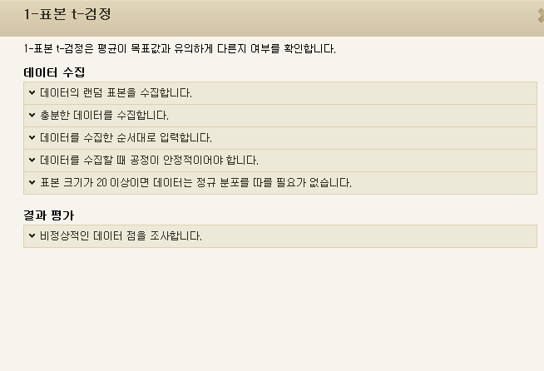544x371 pixels.
Task: Click the empty header bar right of the title
Action: point(333,15)
